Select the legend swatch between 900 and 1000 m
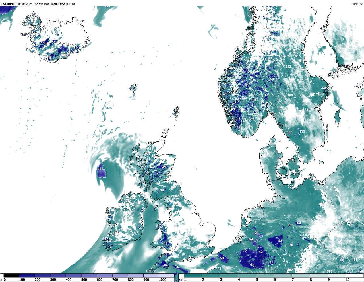 (x=151, y=276)
